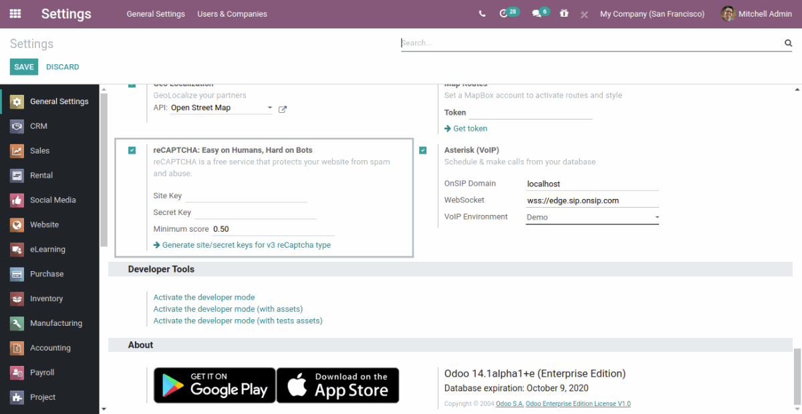Open the activities clock icon with badge
Image resolution: width=802 pixels, height=414 pixels.
505,14
